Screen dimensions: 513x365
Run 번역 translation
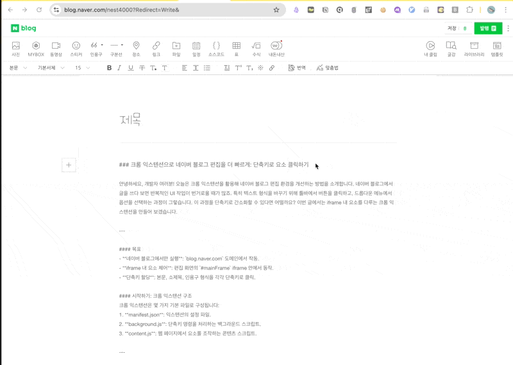297,68
